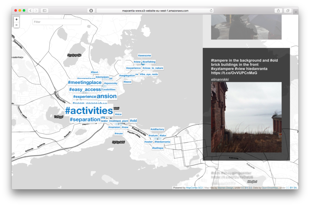This screenshot has width=310, height=206.
Task: Open the dimmed photo above the tweet
Action: (246, 27)
